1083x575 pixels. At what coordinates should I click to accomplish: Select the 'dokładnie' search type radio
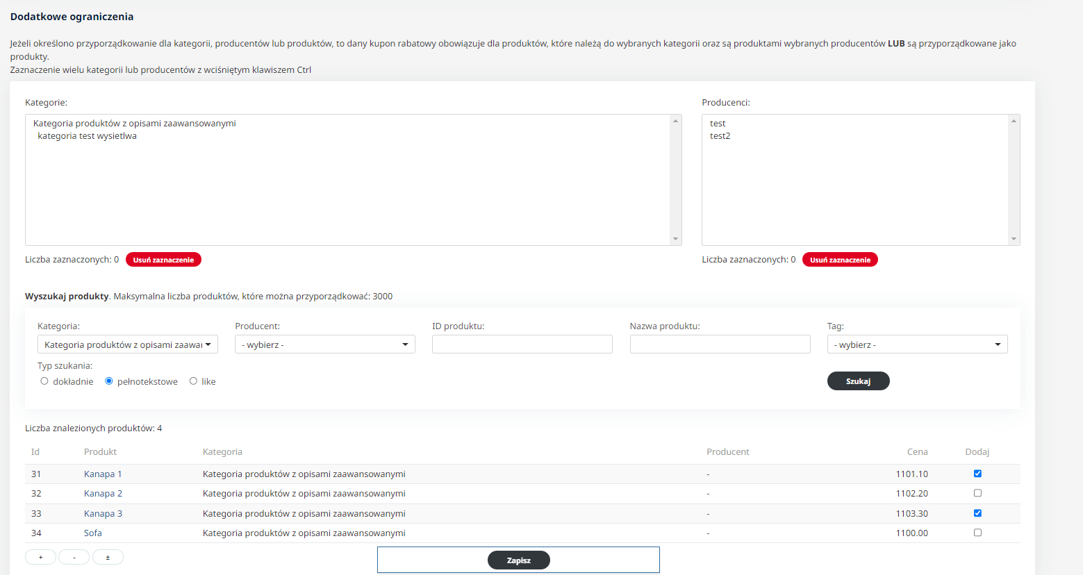tap(44, 381)
